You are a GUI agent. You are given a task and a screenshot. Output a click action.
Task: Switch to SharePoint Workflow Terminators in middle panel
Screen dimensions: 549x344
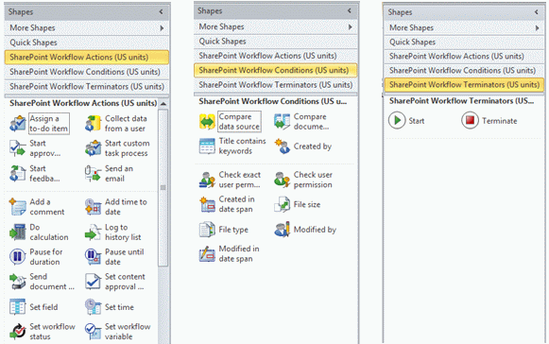(276, 85)
